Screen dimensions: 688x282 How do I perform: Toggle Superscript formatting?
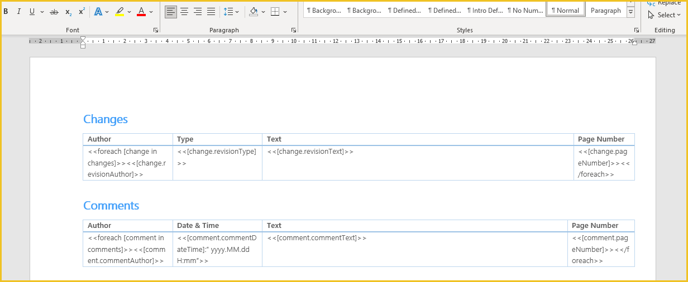tap(82, 11)
